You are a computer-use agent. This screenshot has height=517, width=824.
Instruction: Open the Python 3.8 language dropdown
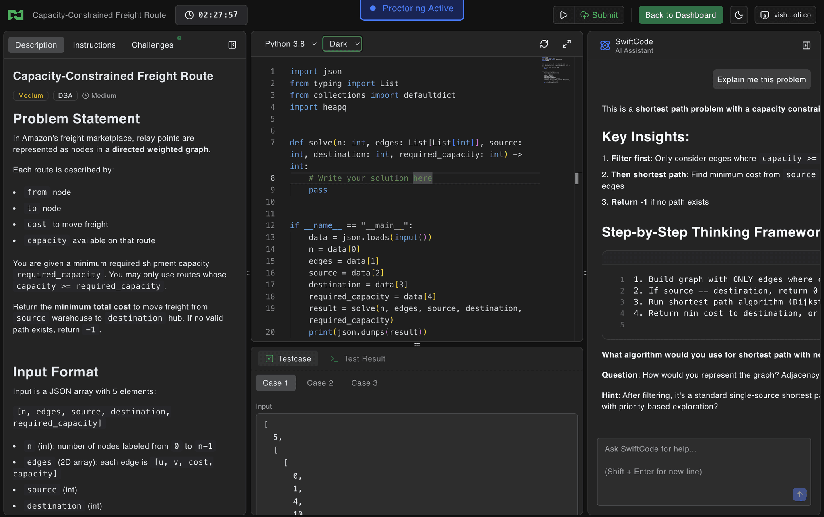pyautogui.click(x=290, y=44)
